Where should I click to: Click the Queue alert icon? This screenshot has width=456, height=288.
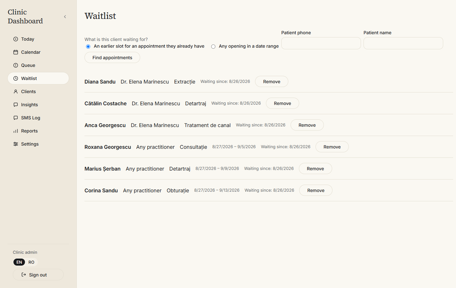pos(16,65)
